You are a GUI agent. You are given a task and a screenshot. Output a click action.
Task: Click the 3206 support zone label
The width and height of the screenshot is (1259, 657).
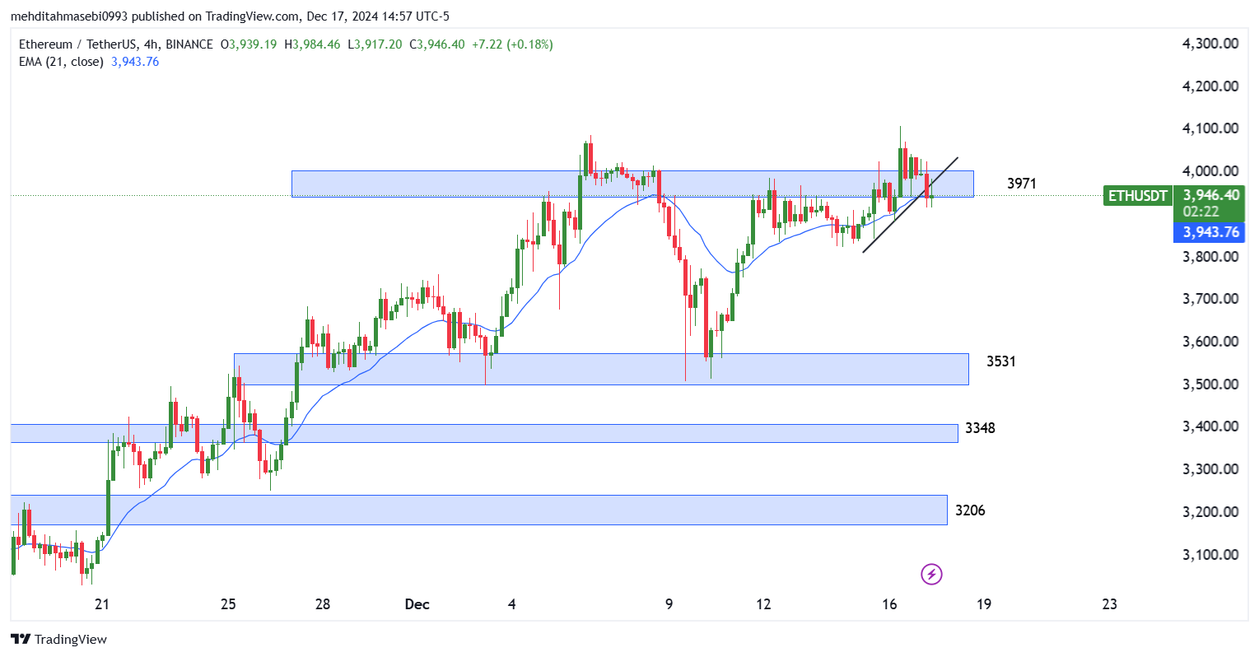click(x=970, y=510)
